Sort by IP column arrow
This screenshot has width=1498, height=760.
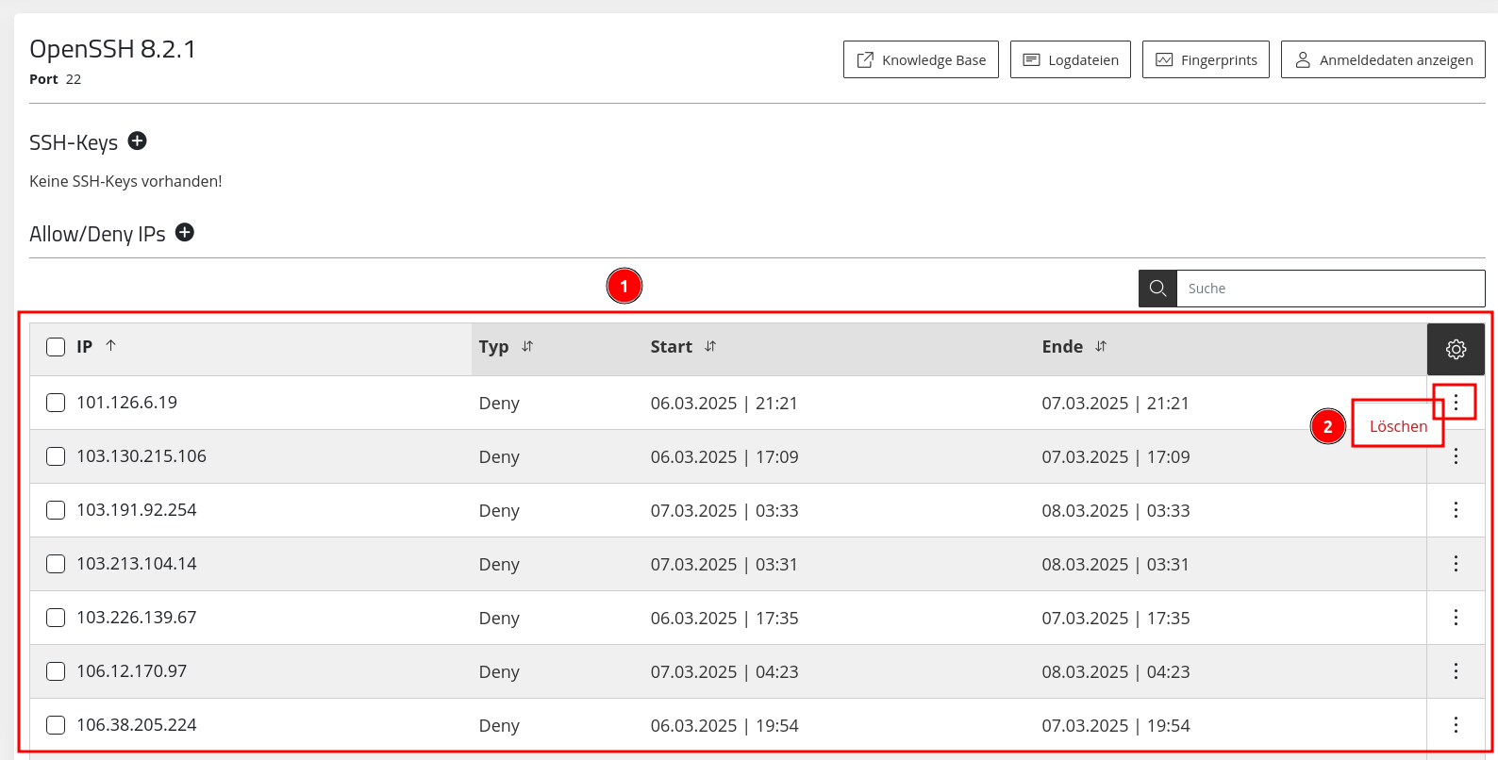tap(110, 346)
